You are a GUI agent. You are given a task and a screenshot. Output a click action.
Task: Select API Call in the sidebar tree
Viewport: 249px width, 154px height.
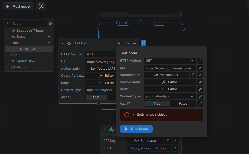(x=31, y=49)
